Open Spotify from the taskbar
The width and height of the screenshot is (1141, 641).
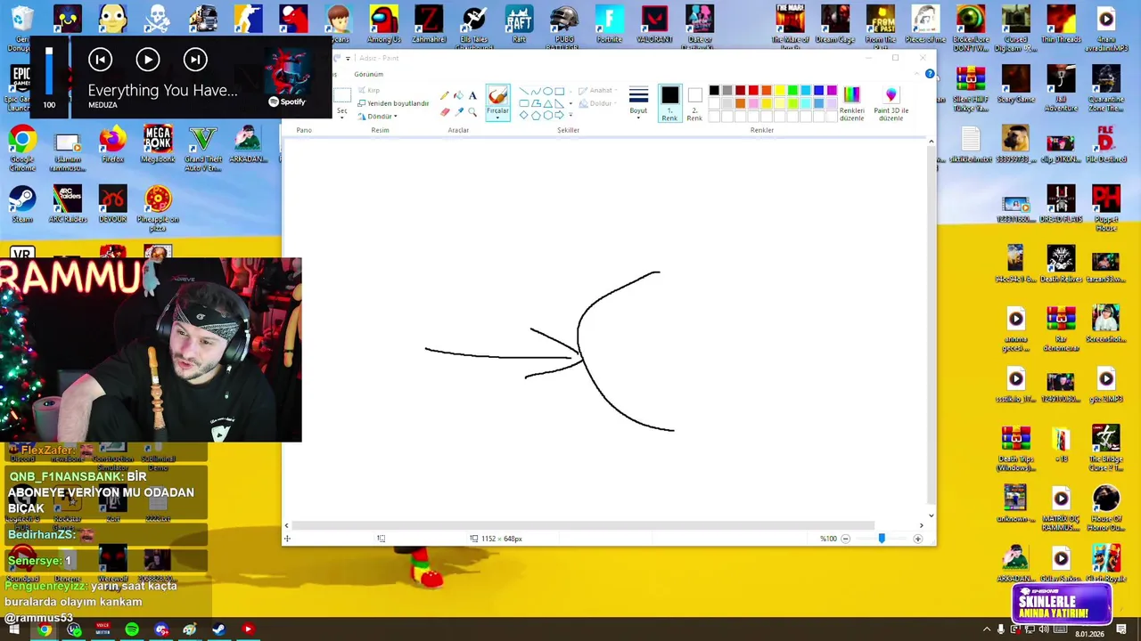(132, 630)
